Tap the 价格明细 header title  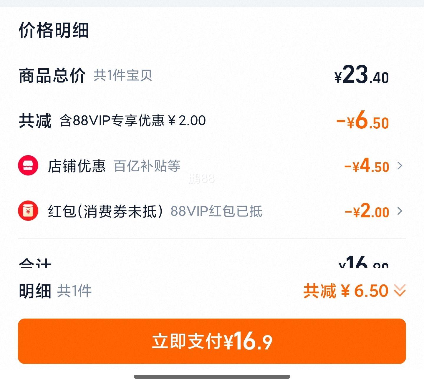point(54,30)
